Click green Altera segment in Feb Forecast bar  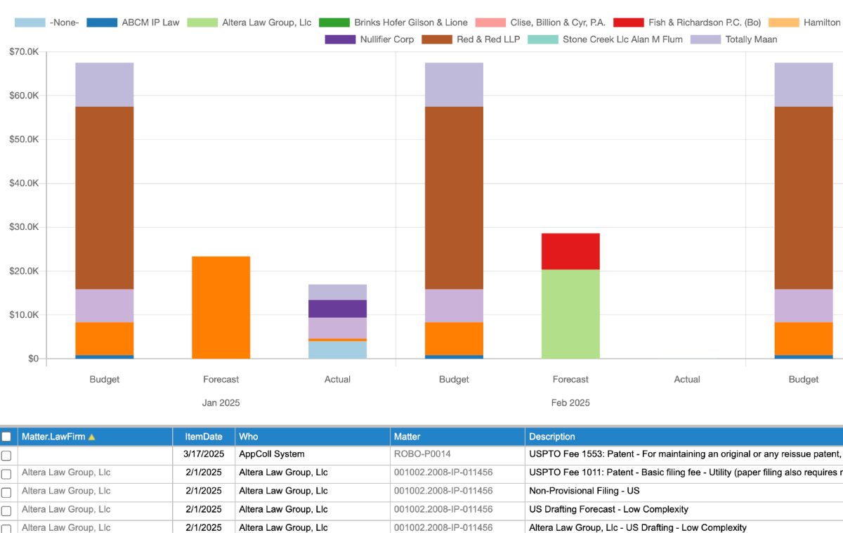[x=570, y=314]
